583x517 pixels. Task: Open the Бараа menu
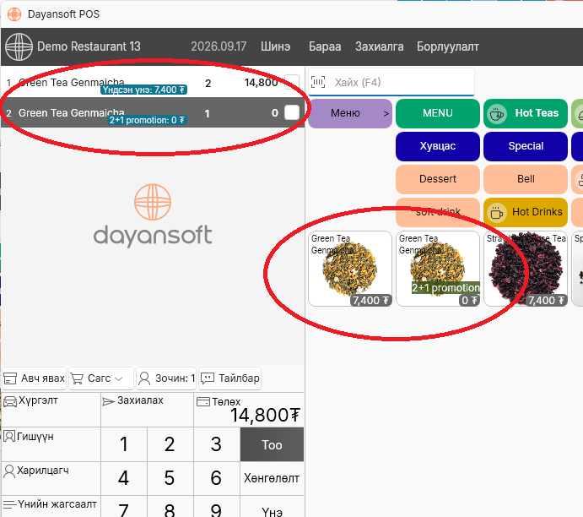(325, 46)
